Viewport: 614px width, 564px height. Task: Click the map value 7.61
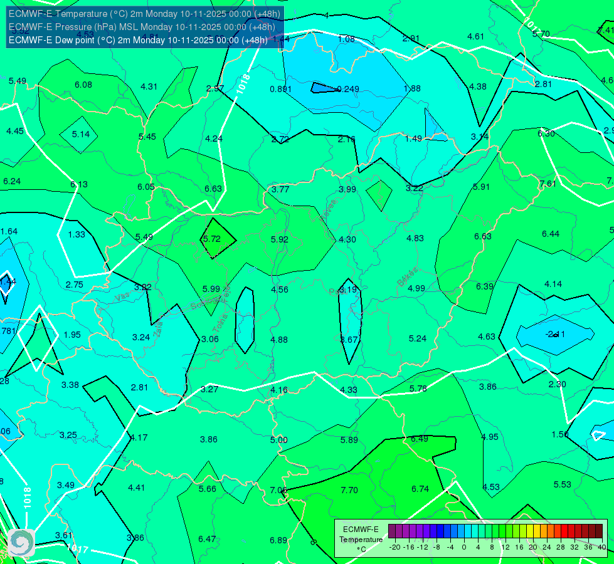pyautogui.click(x=548, y=184)
